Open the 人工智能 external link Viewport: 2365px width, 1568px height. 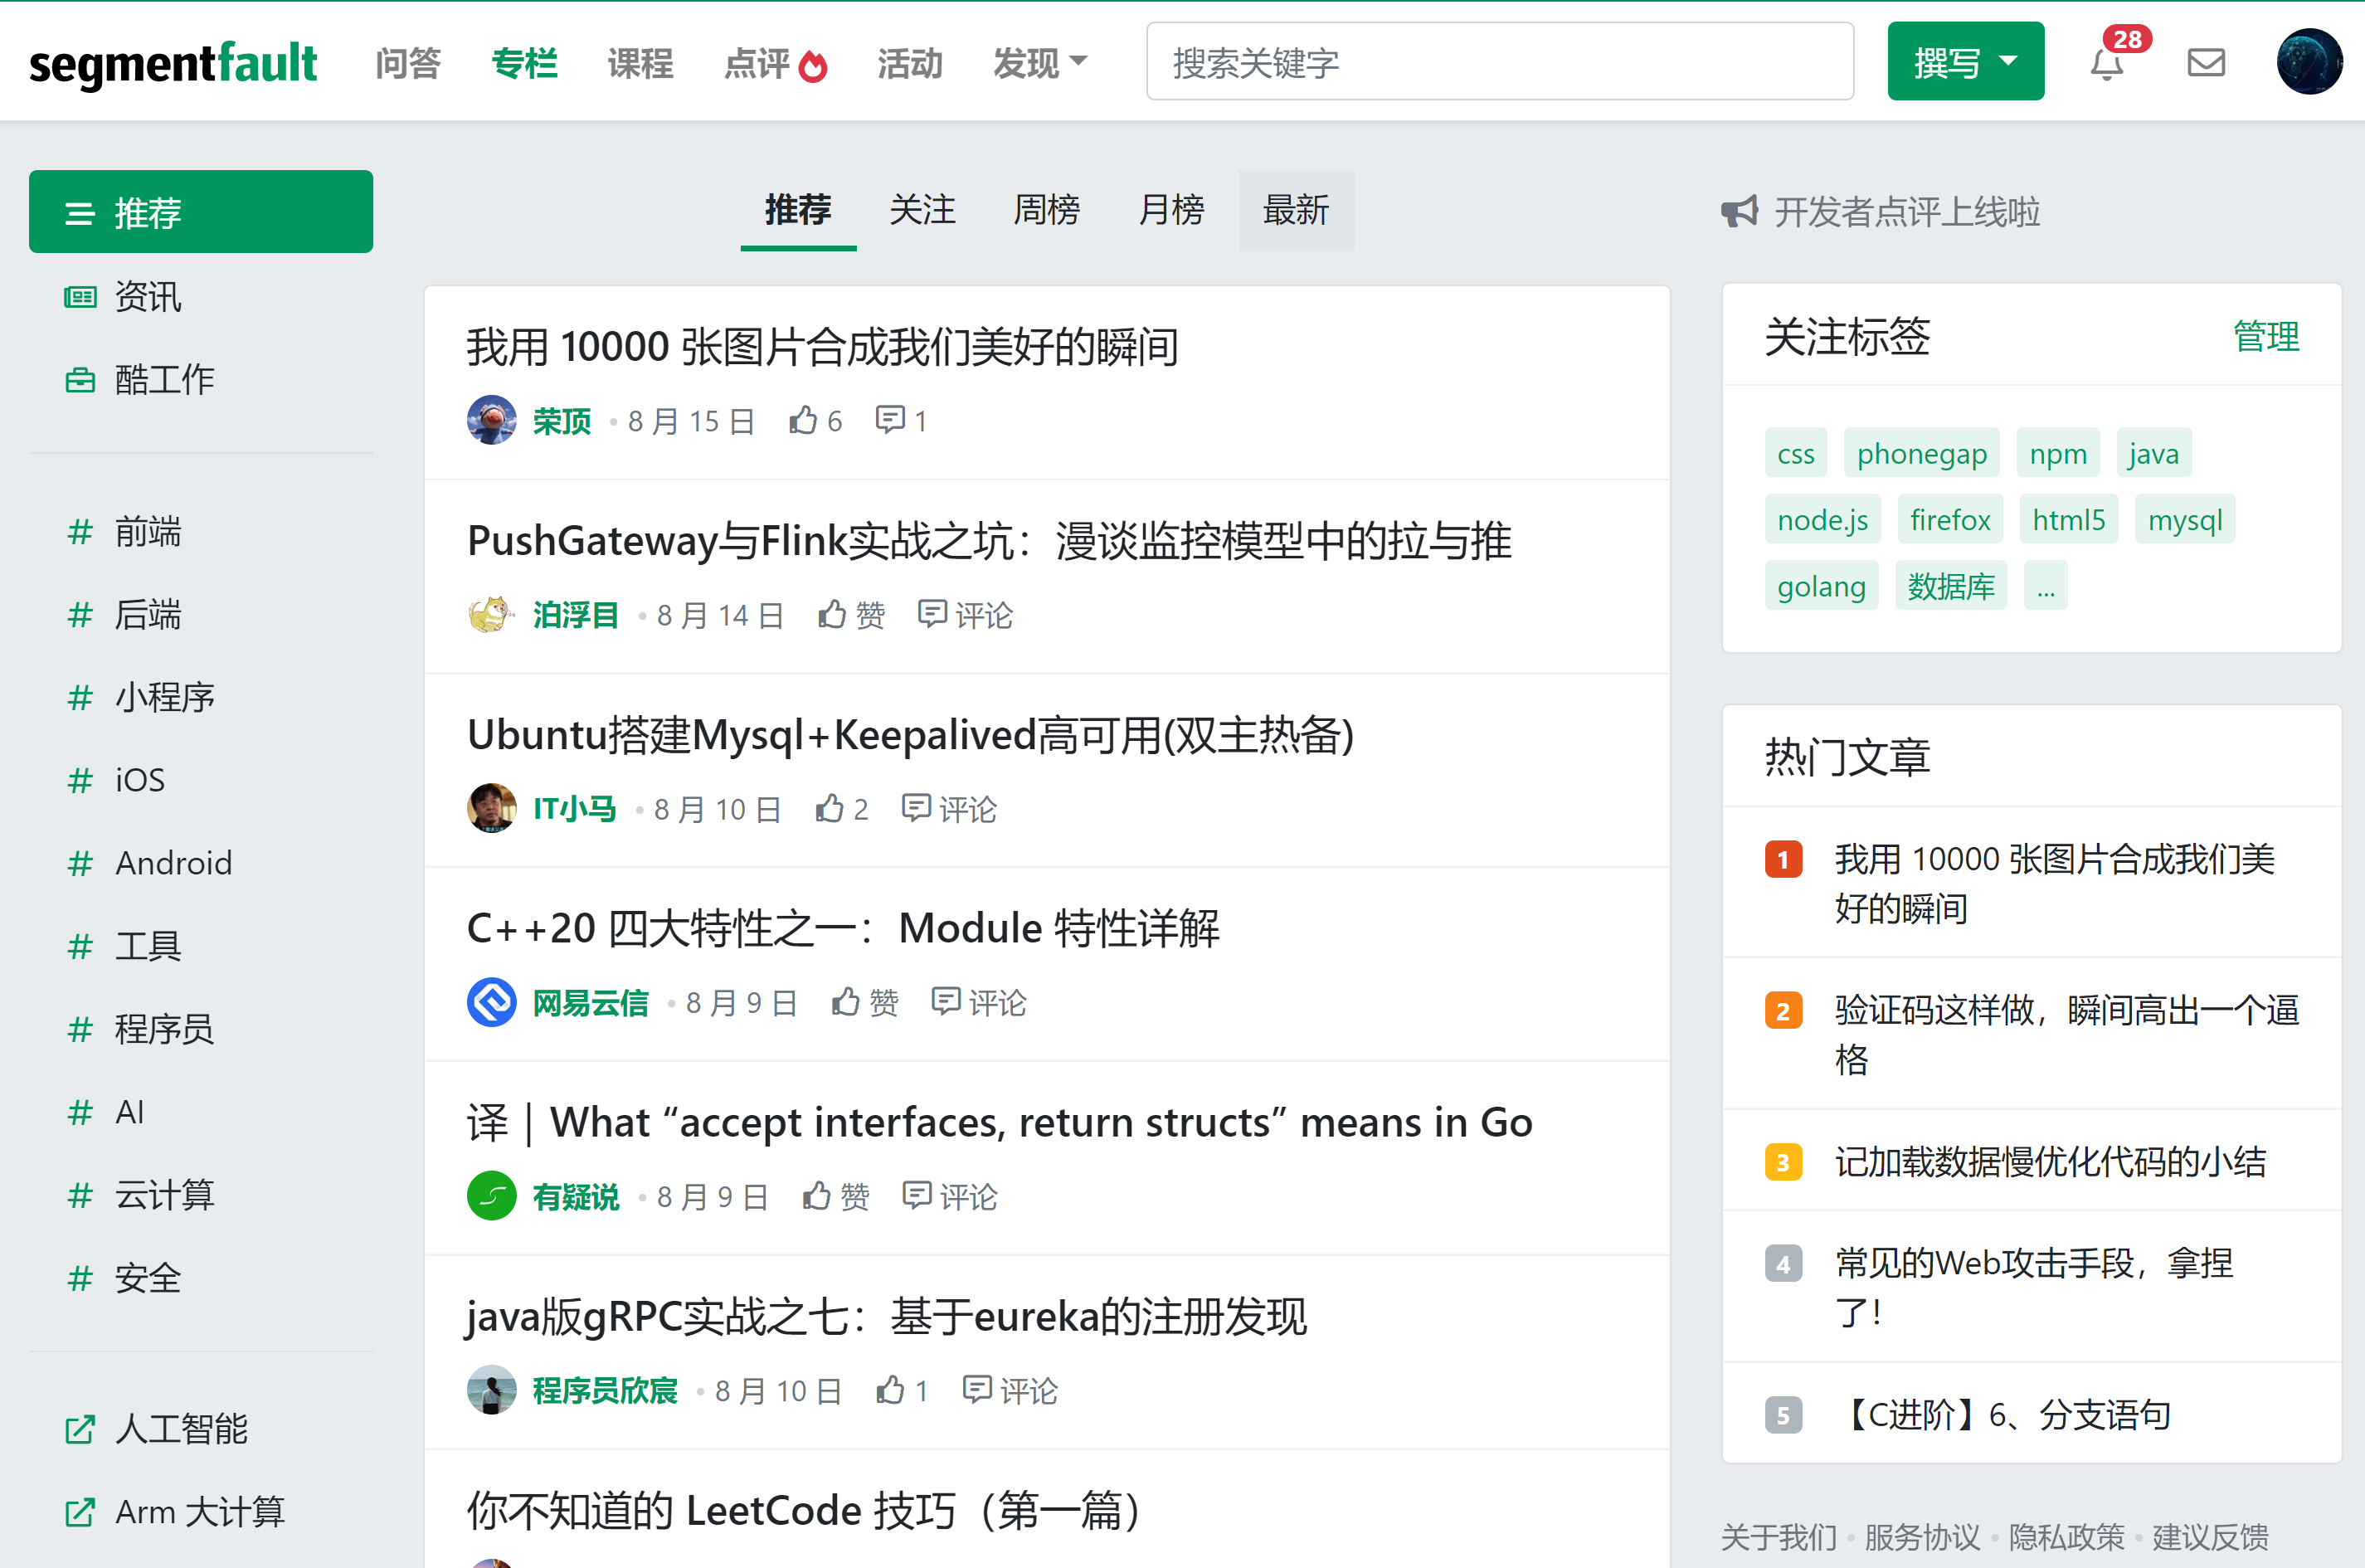(180, 1429)
